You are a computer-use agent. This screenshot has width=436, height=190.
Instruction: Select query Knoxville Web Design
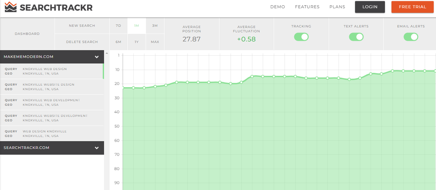52,71
